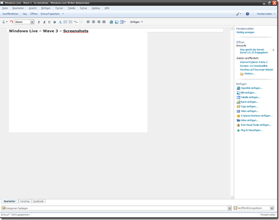The height and width of the screenshot is (220, 279).
Task: Click the Neu button
Action: coord(25,14)
